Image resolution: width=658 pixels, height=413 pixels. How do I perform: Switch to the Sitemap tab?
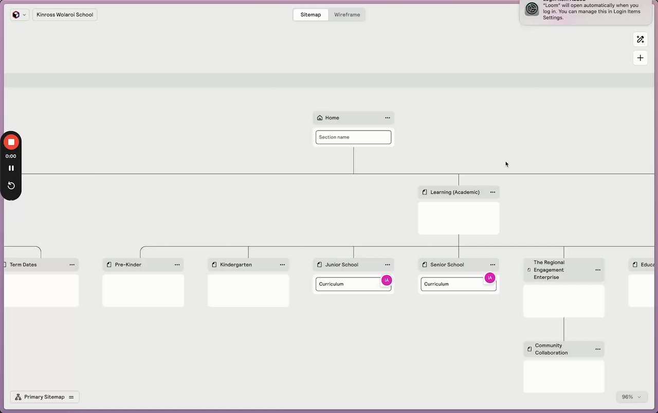(x=310, y=14)
